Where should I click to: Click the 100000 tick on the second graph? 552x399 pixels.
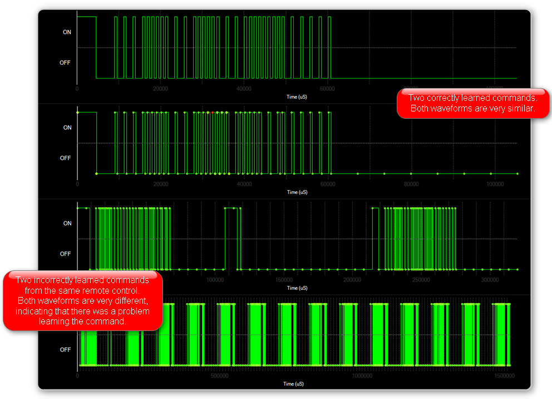[x=495, y=184]
